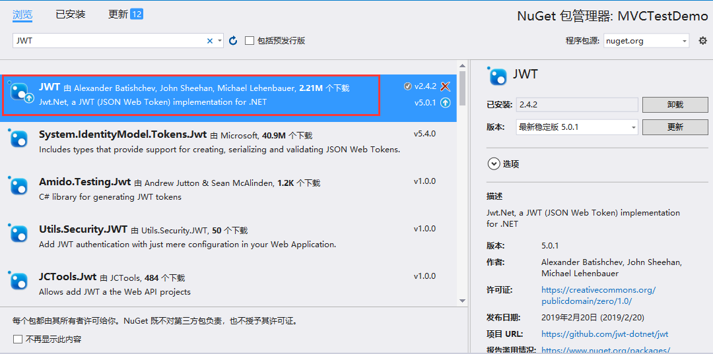Screen dimensions: 713x354
Task: Open the github.com/jwt-dotnet/jwt project link
Action: coord(605,334)
